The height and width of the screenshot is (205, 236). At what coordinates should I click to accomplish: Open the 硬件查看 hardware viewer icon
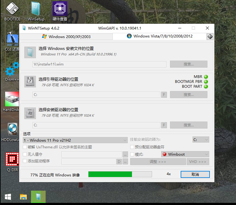coord(60,12)
